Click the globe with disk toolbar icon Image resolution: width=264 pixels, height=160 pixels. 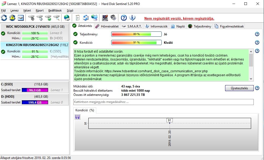point(67,18)
